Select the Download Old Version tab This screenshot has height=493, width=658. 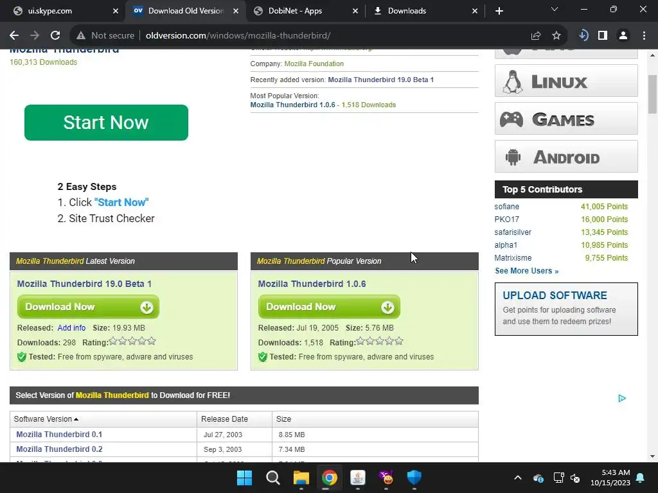184,11
